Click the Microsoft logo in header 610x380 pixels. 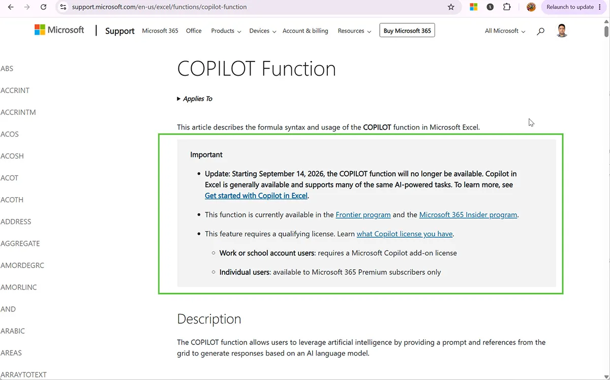point(59,30)
